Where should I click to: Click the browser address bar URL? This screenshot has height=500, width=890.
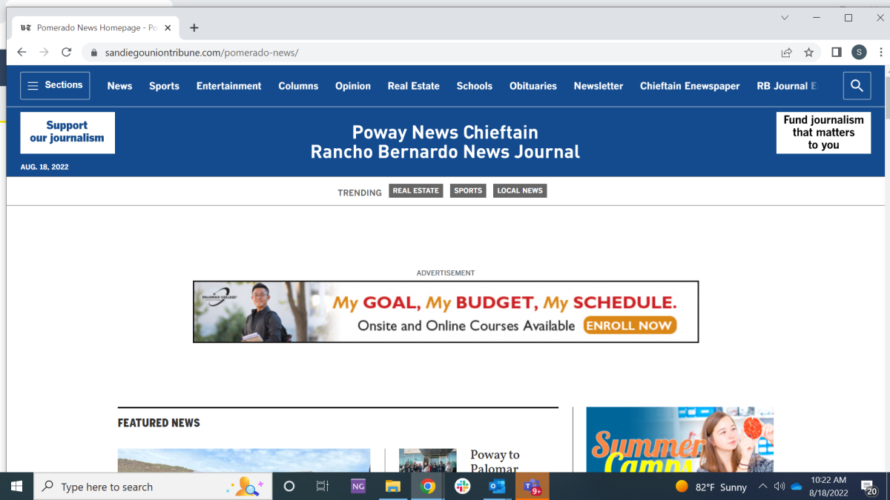pyautogui.click(x=202, y=53)
